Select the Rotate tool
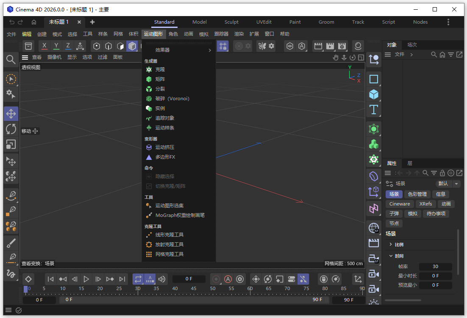Screen dimensions: 467x318 [11, 129]
